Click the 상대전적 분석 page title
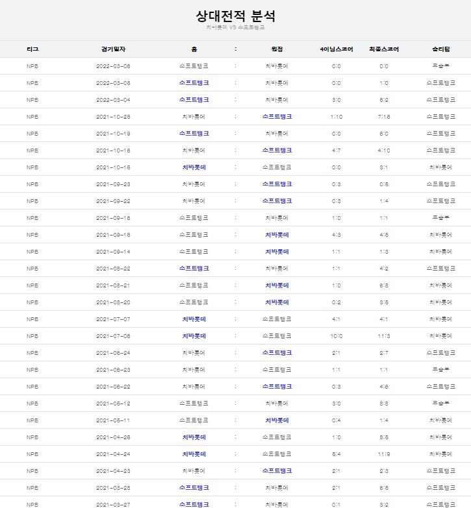Image resolution: width=471 pixels, height=508 pixels. coord(235,16)
